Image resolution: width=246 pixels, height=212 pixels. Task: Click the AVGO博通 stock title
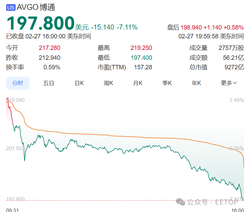pyautogui.click(x=35, y=7)
